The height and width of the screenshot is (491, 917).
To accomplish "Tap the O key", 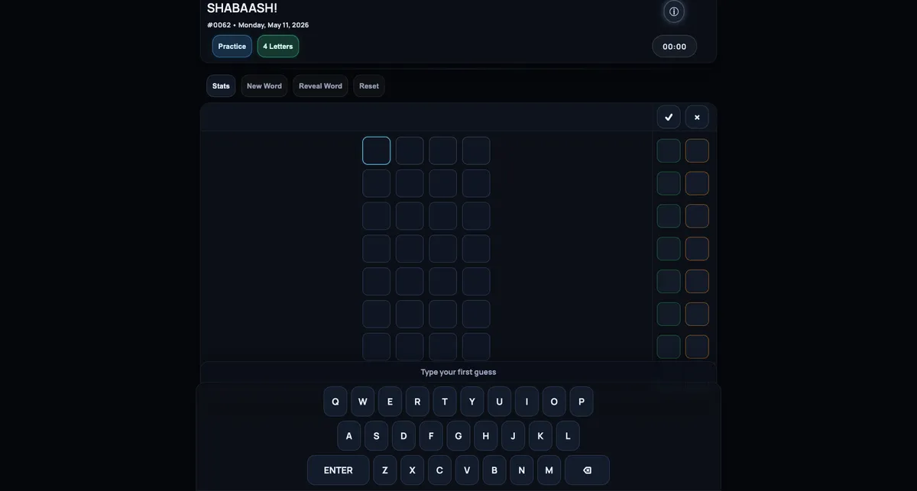I will coord(554,402).
